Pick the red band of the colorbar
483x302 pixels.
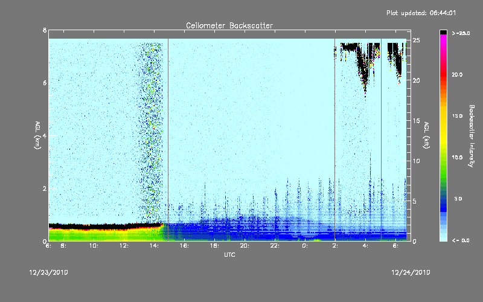443,74
